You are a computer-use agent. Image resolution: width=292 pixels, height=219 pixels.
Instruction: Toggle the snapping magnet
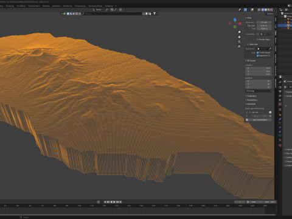pyautogui.click(x=112, y=10)
